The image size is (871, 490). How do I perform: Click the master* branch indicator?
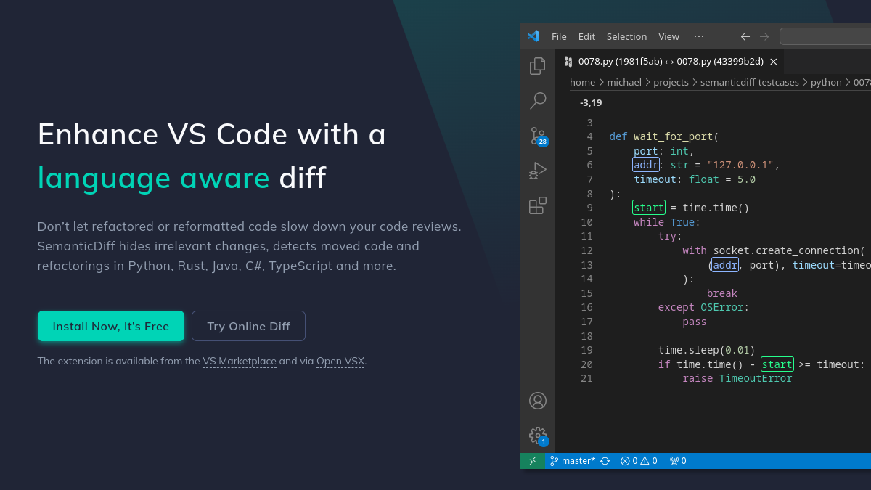(573, 461)
